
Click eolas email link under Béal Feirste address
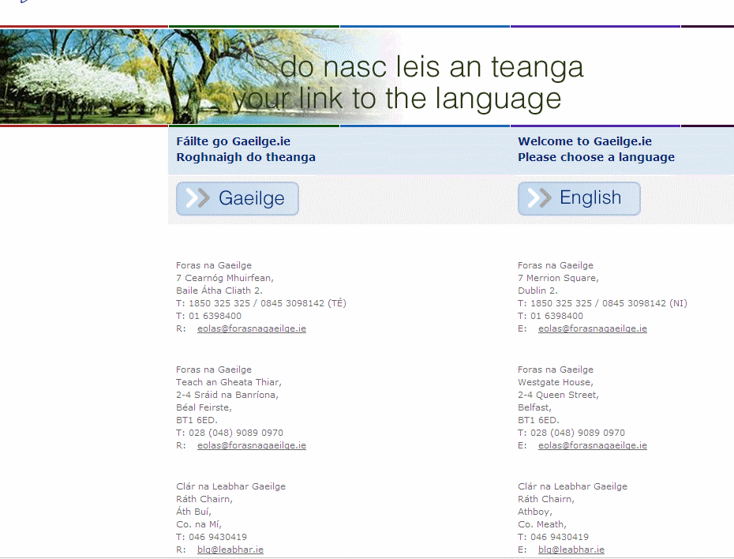(x=251, y=445)
